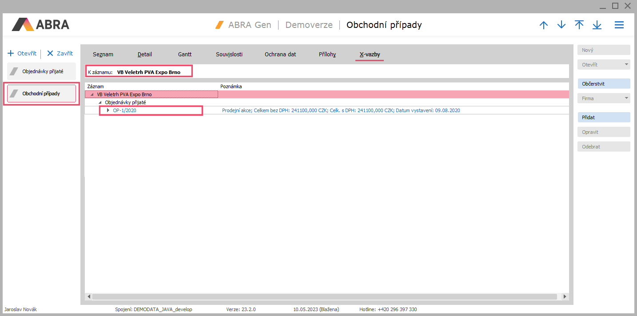Open the Přílohy tab
Screen dimensions: 637x316
pos(327,55)
